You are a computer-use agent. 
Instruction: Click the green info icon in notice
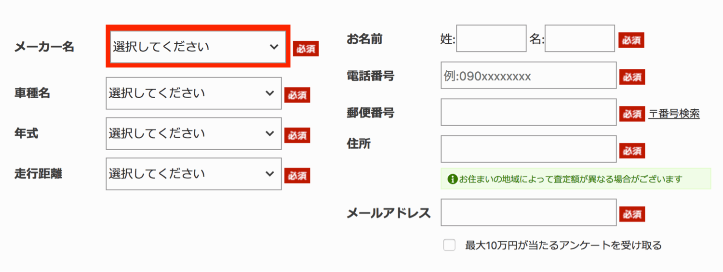click(452, 179)
